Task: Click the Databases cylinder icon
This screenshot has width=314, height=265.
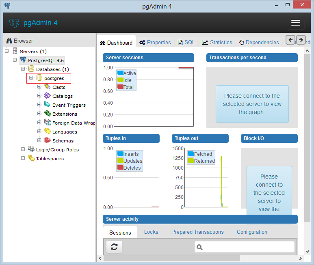Action: (31, 69)
